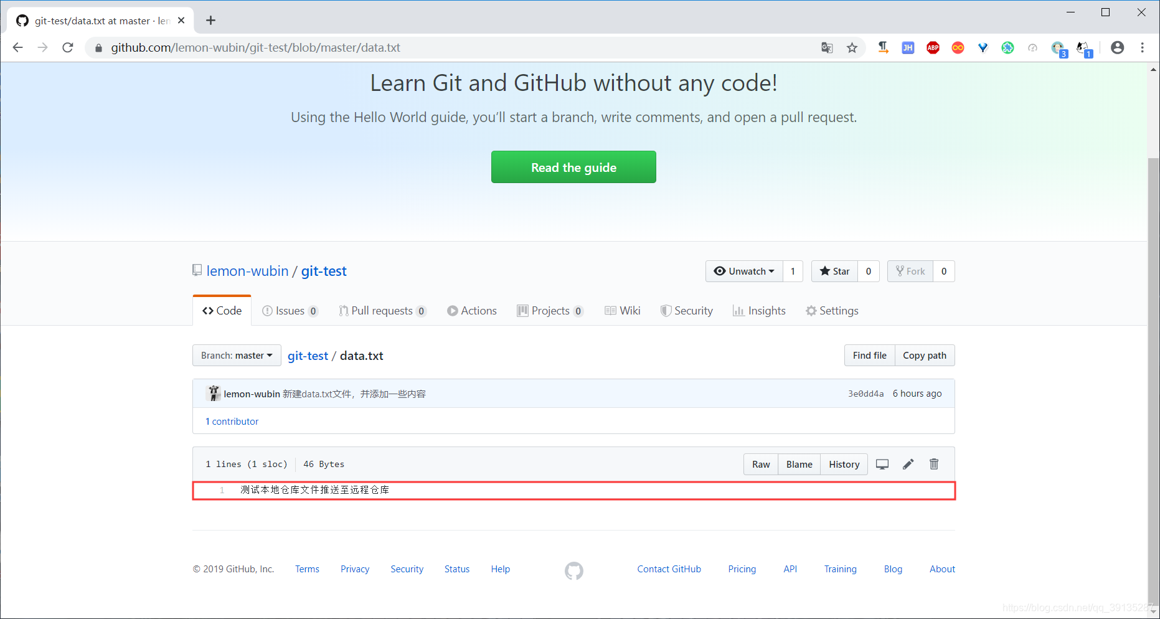The image size is (1160, 619).
Task: Click the translate page icon in the address bar
Action: click(827, 47)
